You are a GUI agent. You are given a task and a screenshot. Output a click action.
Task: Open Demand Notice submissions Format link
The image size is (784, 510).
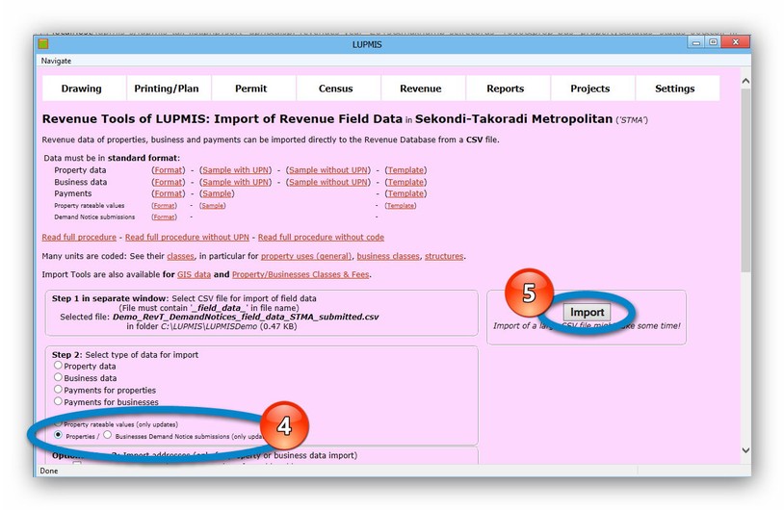(165, 217)
